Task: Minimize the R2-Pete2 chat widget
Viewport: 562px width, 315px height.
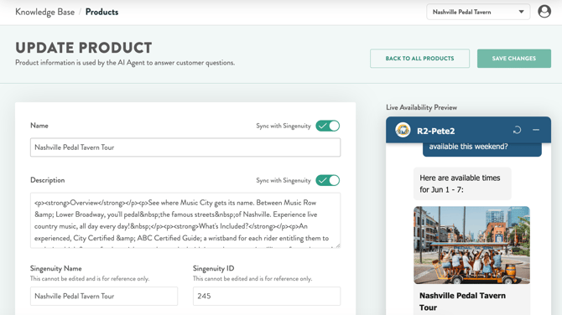Action: [x=536, y=130]
